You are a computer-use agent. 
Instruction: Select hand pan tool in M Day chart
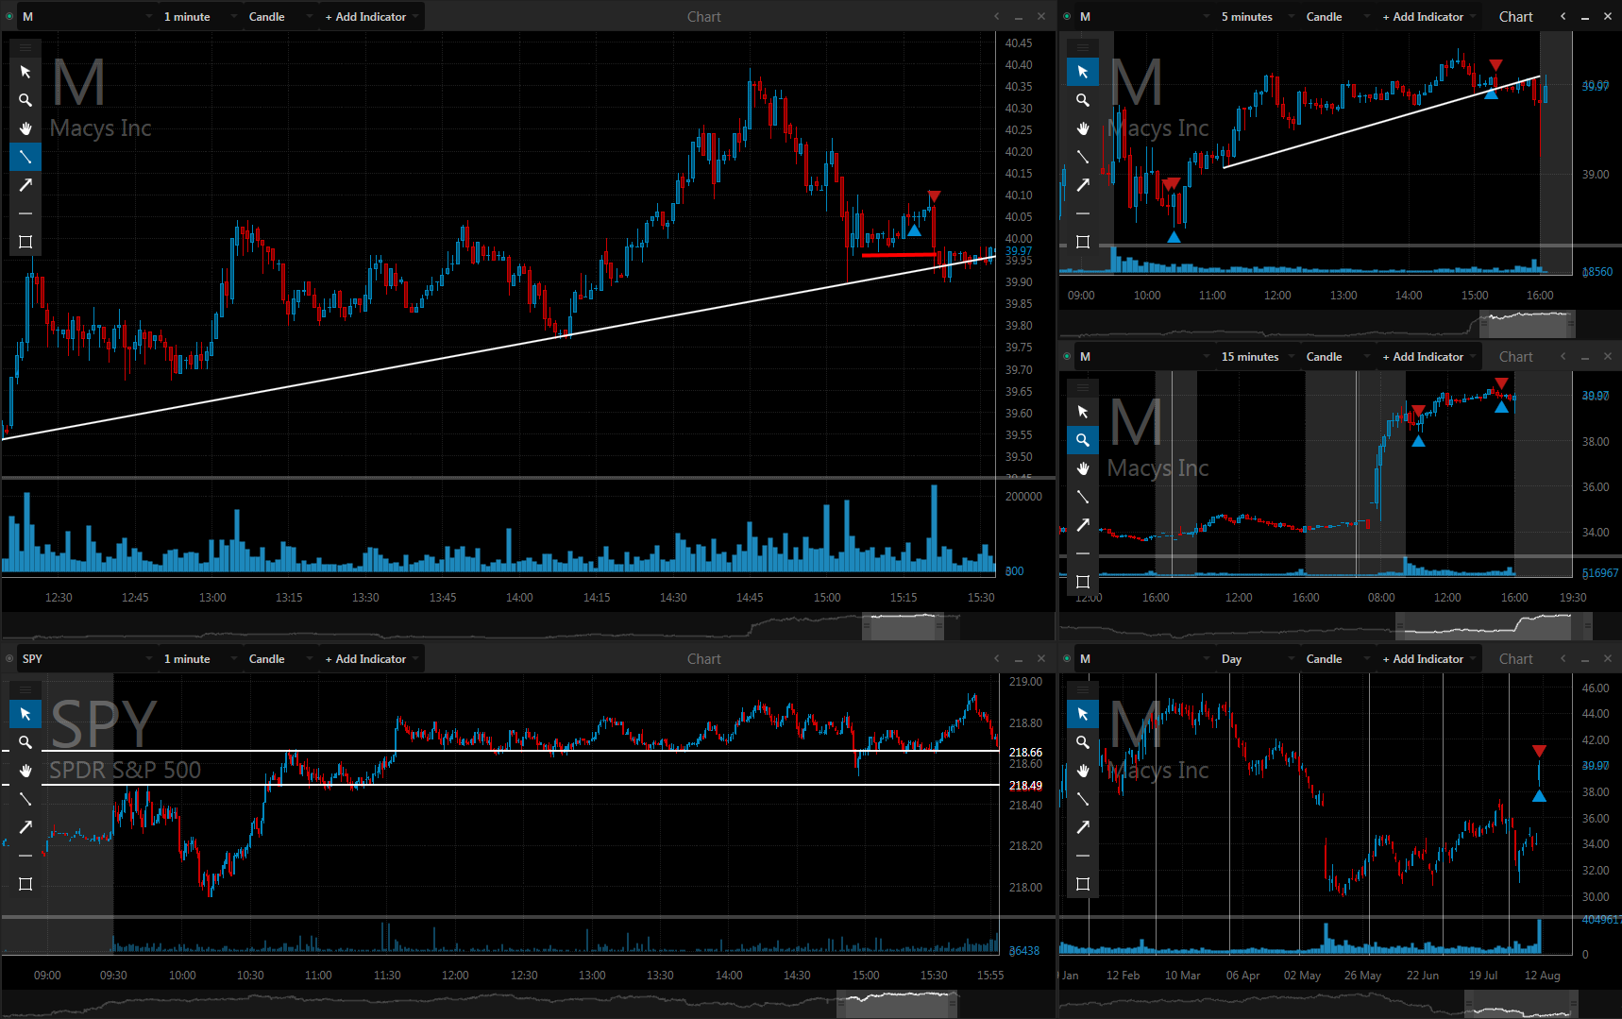(x=1083, y=771)
